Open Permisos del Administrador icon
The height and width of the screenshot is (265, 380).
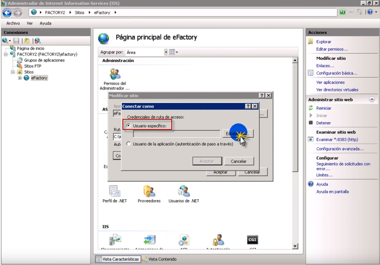(x=115, y=74)
